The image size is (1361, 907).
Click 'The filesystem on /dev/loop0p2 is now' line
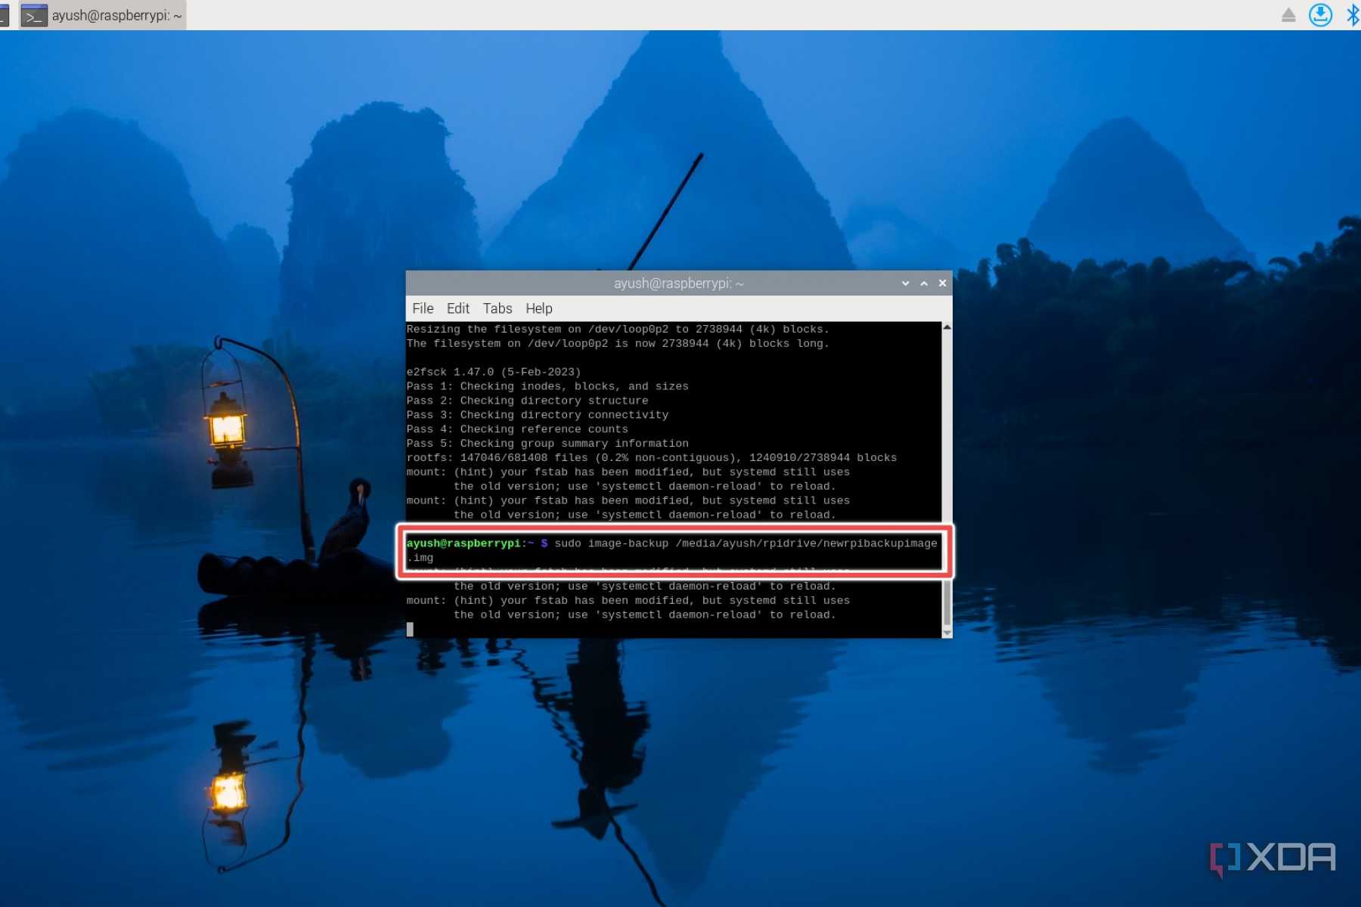(x=618, y=344)
